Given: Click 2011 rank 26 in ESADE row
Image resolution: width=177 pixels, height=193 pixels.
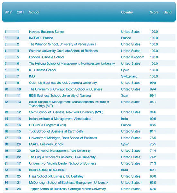Looking at the screenshot, I should pos(19,144).
